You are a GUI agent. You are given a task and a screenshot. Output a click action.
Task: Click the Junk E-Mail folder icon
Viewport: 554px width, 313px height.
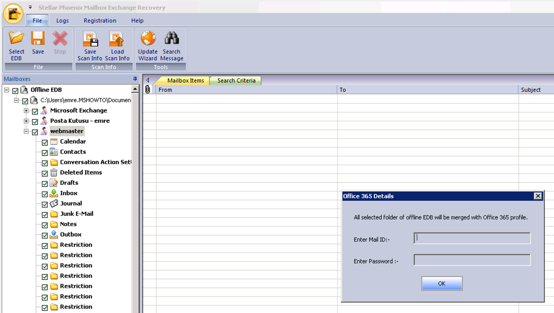pyautogui.click(x=54, y=214)
